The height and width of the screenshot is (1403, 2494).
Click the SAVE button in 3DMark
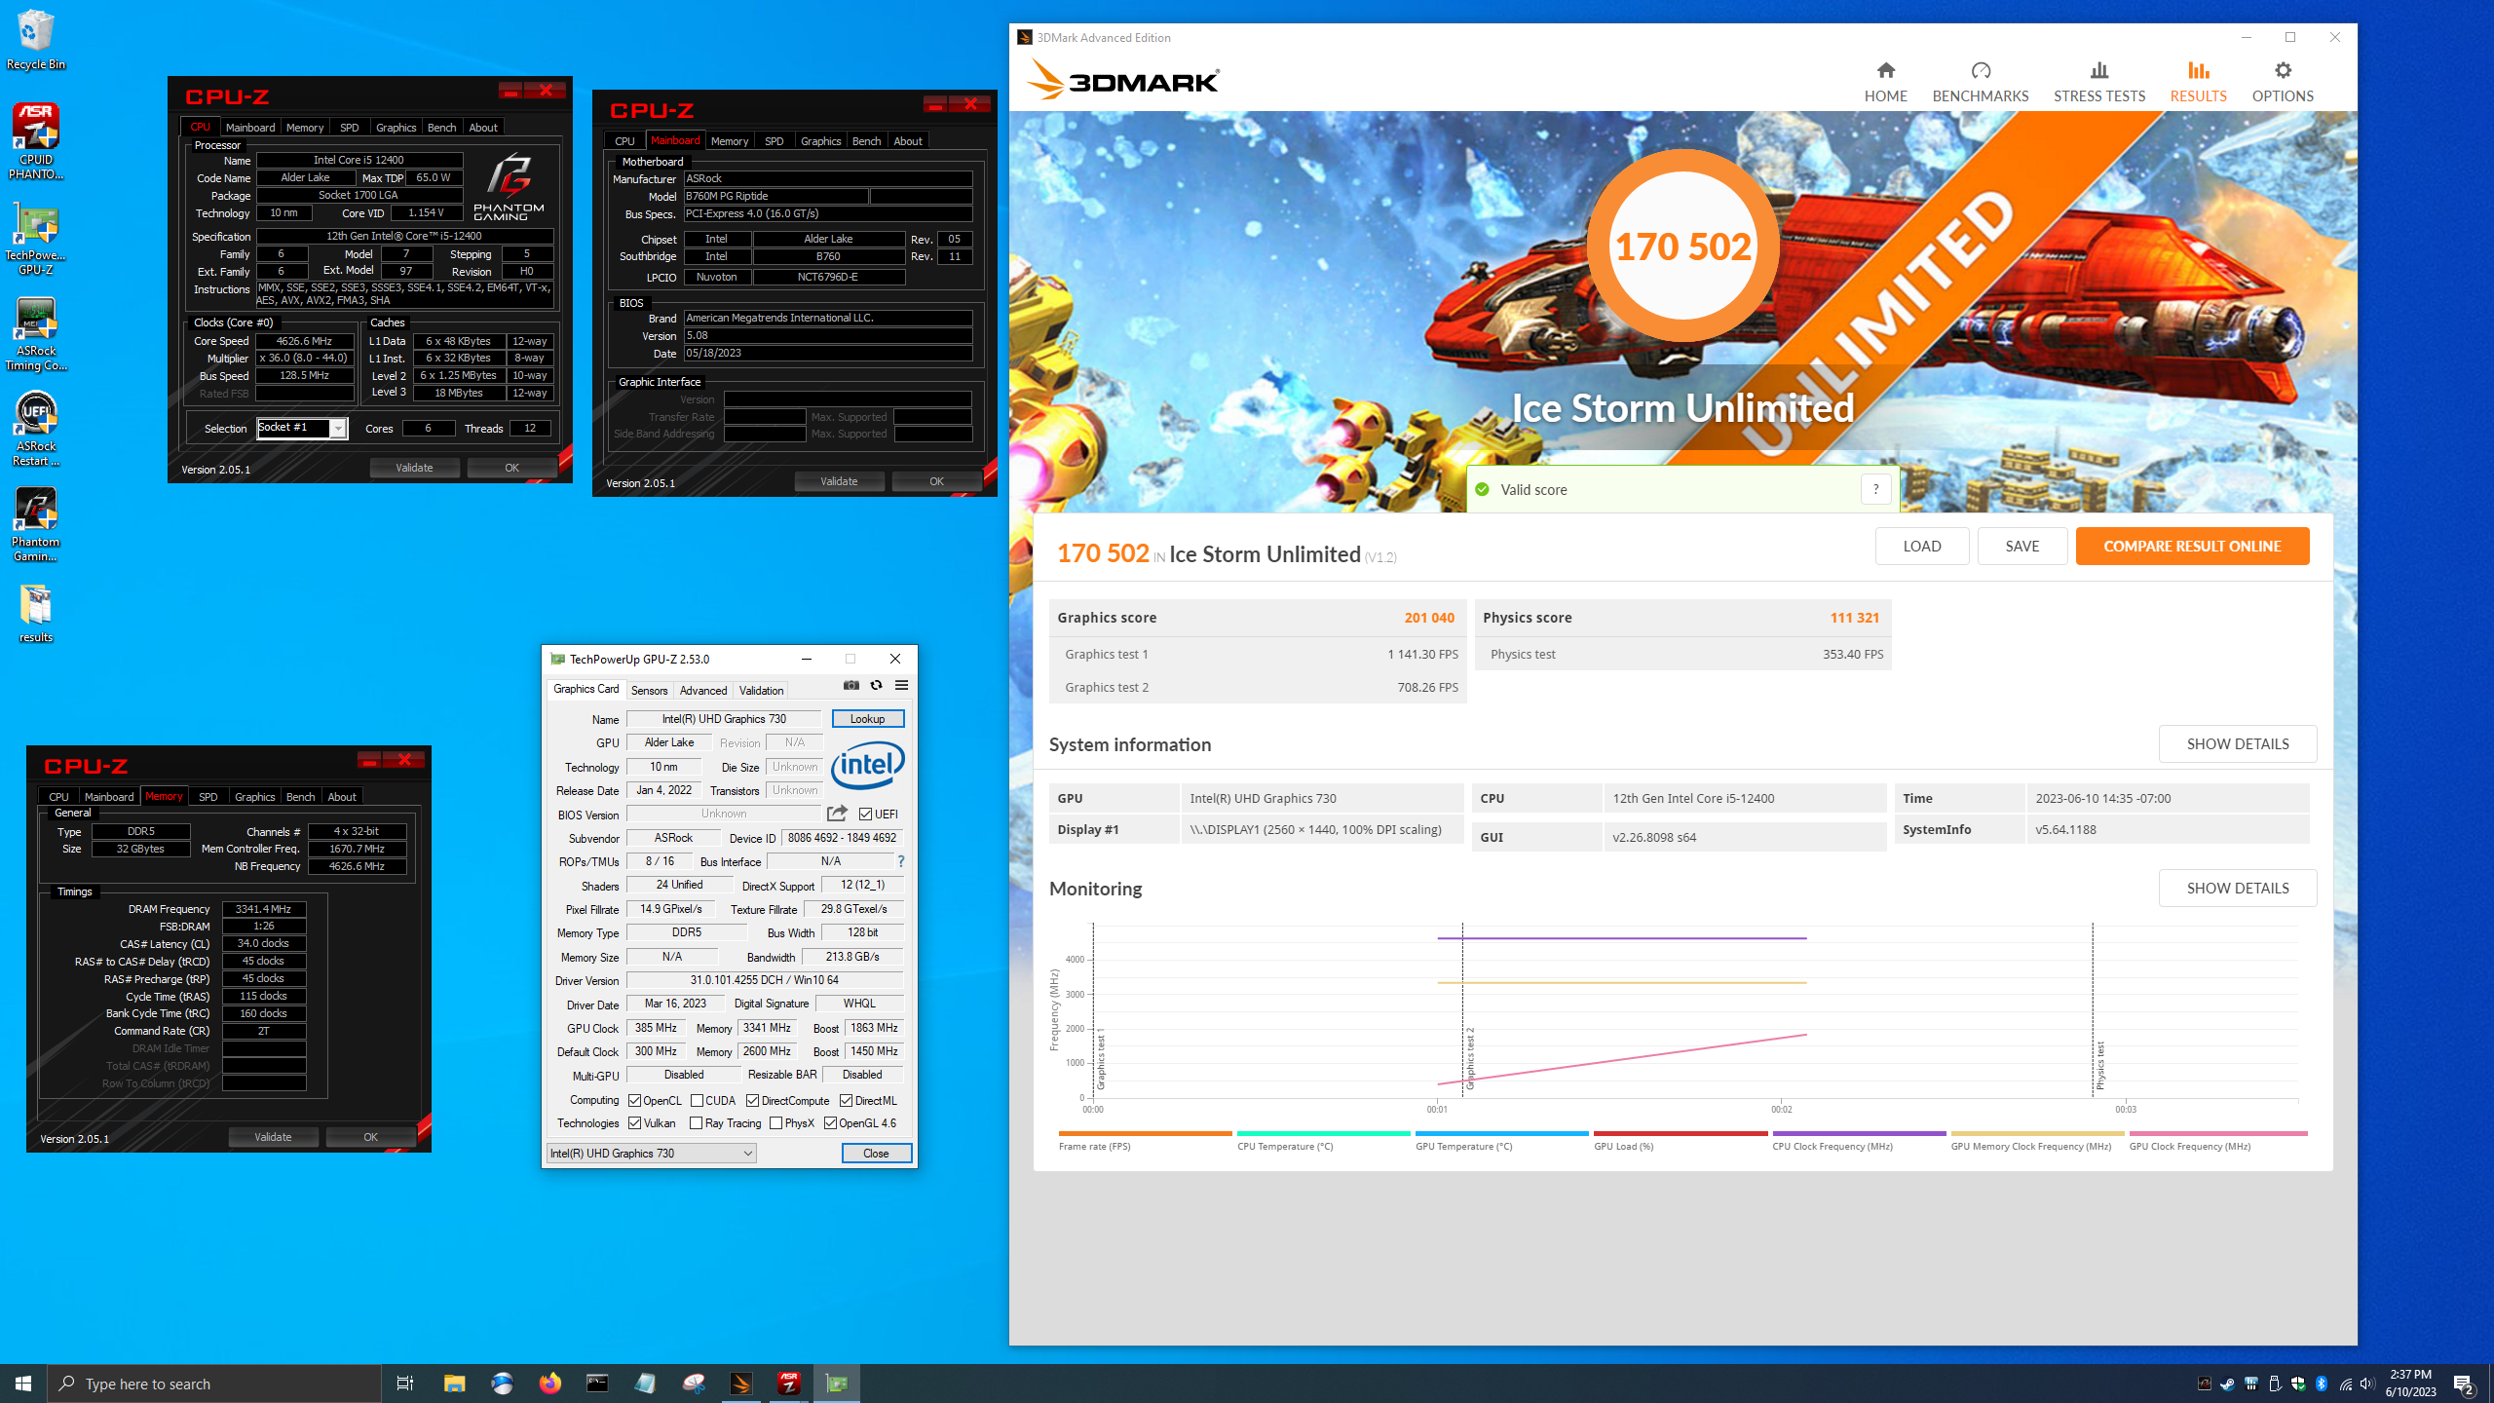(2022, 546)
